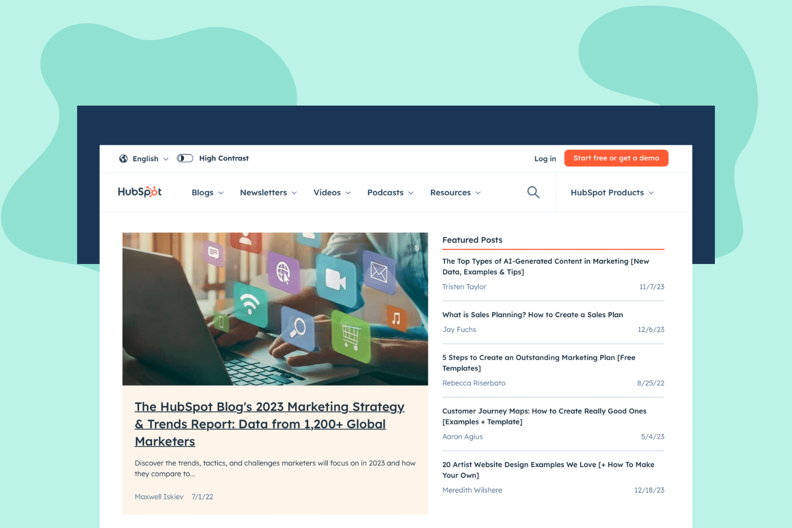
Task: Click the globe language icon
Action: [124, 158]
